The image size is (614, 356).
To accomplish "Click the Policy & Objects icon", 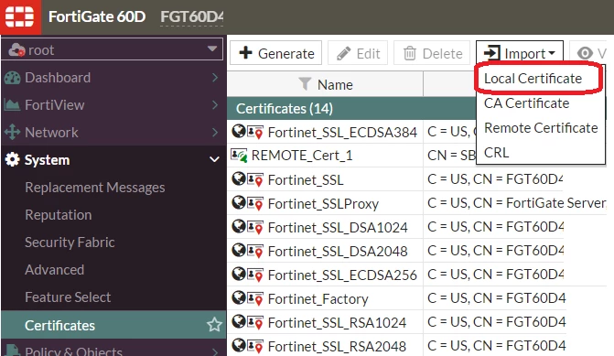I will tap(12, 350).
